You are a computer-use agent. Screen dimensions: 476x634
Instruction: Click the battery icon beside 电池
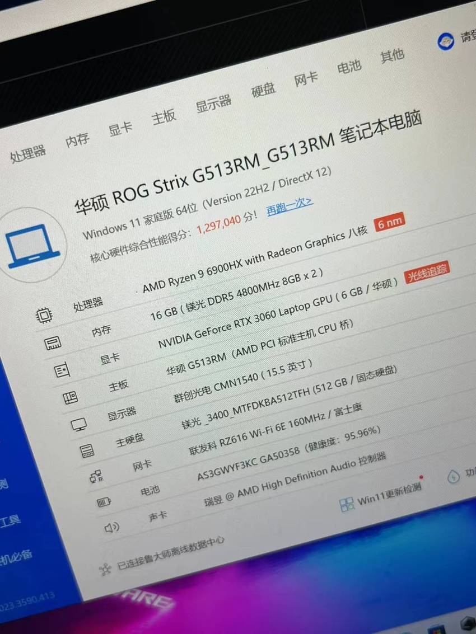(104, 502)
